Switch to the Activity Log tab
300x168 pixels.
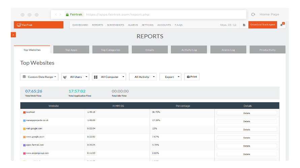189,50
